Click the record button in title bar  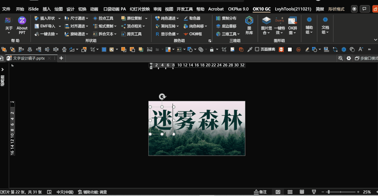coord(354,9)
